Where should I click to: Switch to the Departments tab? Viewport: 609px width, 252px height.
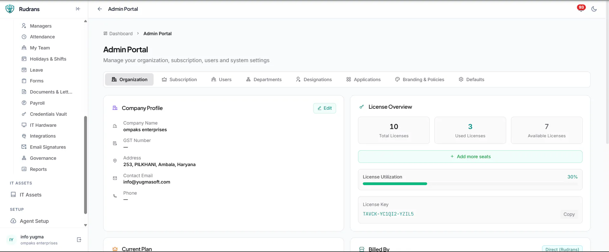(264, 80)
